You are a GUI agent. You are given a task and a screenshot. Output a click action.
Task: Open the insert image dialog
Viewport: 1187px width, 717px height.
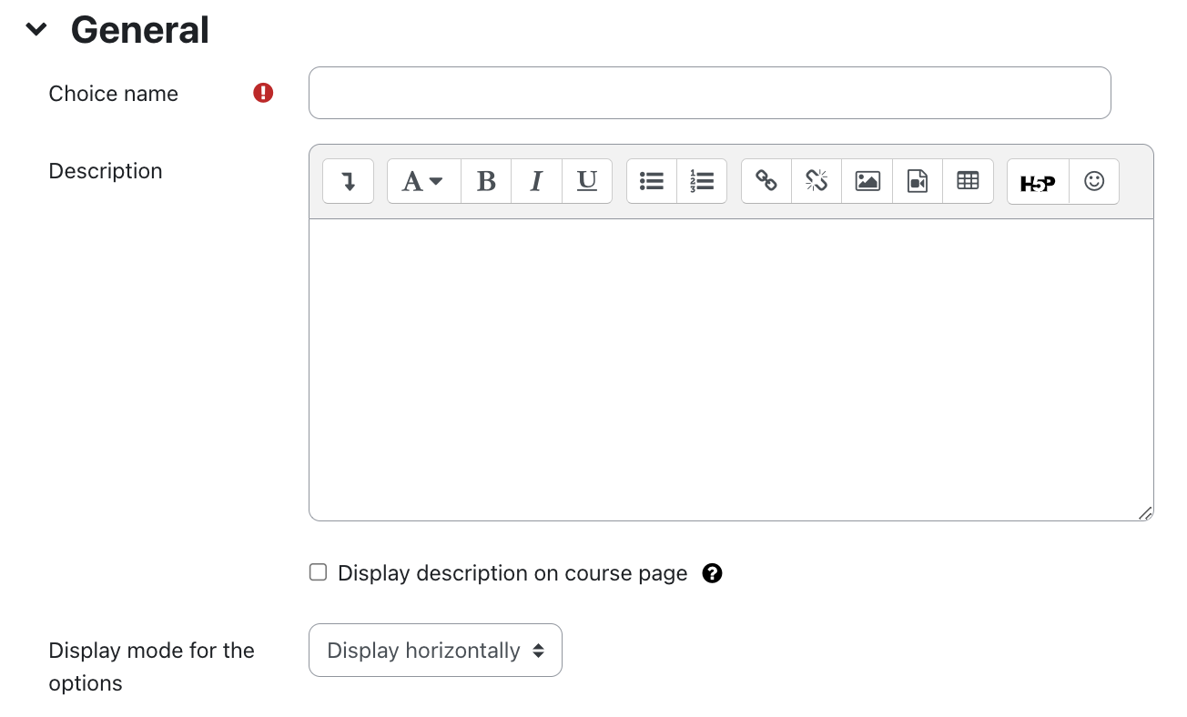[x=867, y=181]
